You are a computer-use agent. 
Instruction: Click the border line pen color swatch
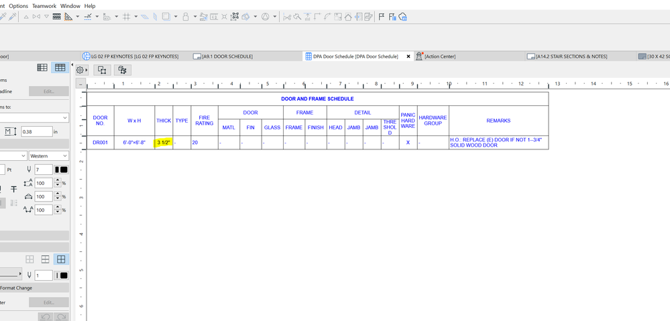62,275
